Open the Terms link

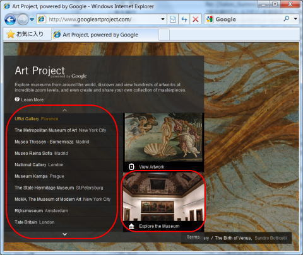[193, 237]
